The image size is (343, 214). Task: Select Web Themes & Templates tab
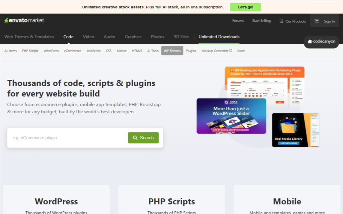tap(29, 37)
